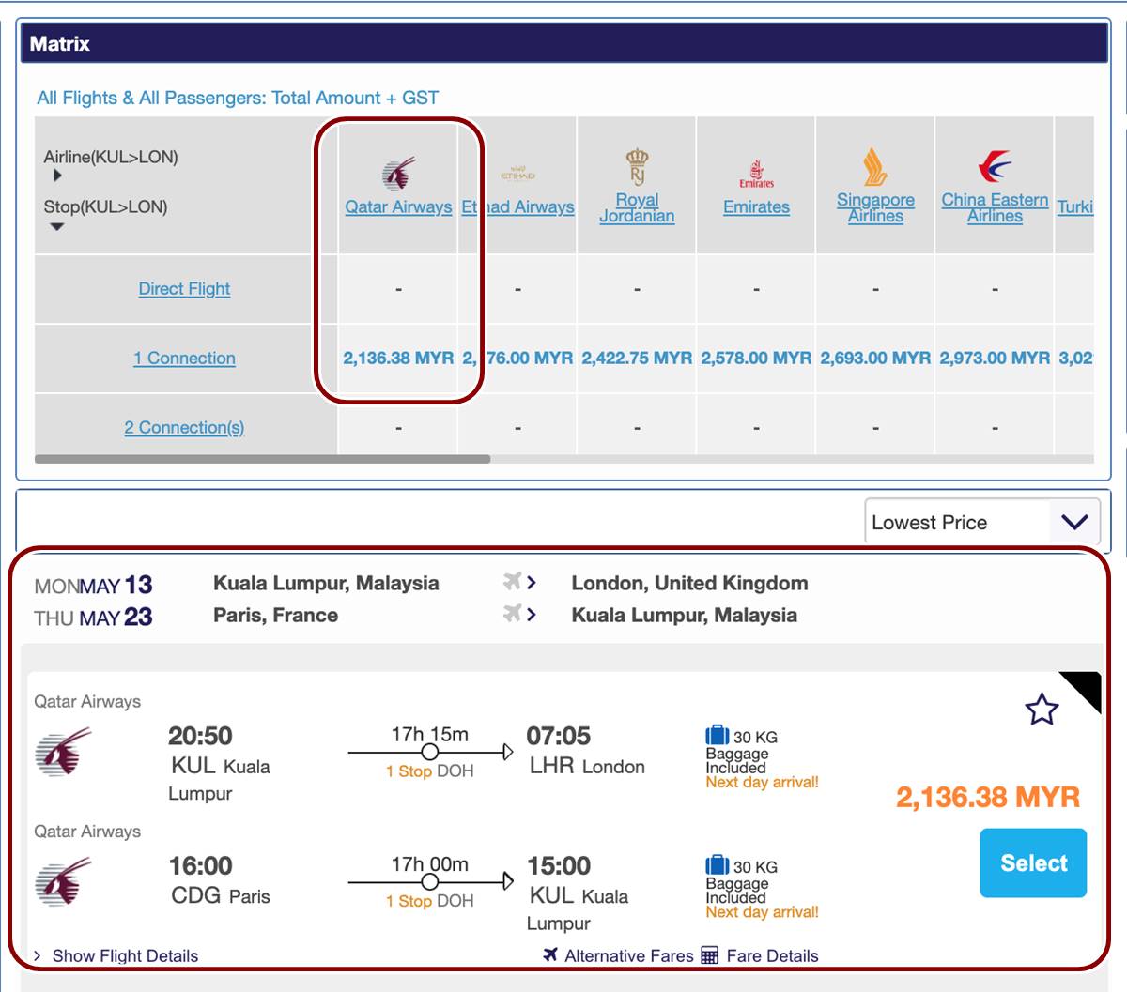Select the 2,693.00 MYR Singapore Airlines fare
This screenshot has width=1127, height=992.
[875, 359]
